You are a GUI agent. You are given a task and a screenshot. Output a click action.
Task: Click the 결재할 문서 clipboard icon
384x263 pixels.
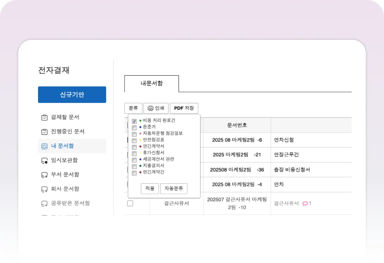[x=44, y=117]
